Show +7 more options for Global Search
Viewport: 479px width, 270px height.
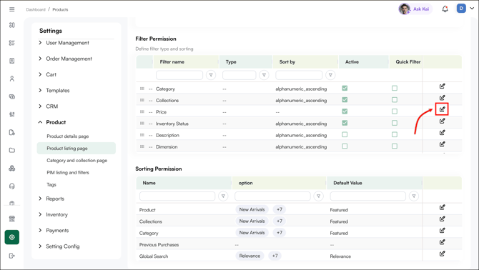coord(275,256)
